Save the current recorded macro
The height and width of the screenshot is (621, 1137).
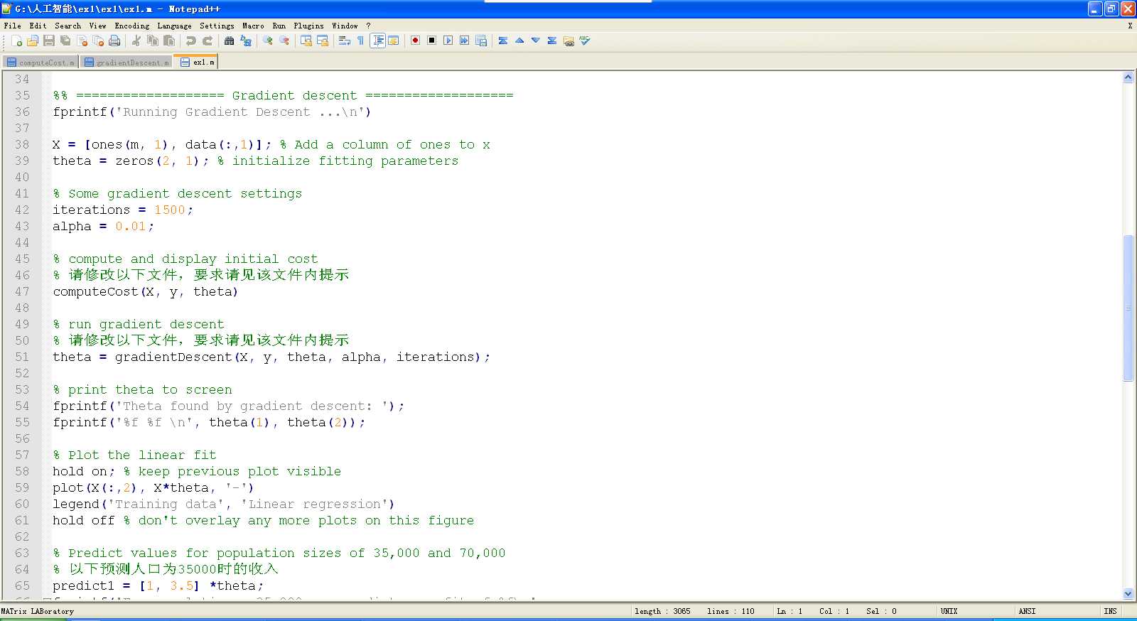coord(481,40)
